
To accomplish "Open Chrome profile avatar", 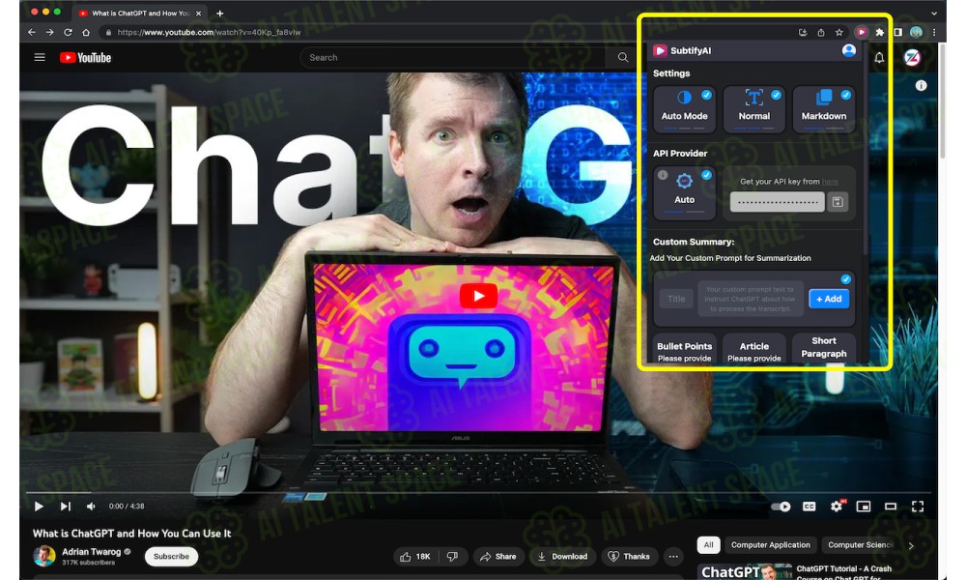I will click(916, 32).
